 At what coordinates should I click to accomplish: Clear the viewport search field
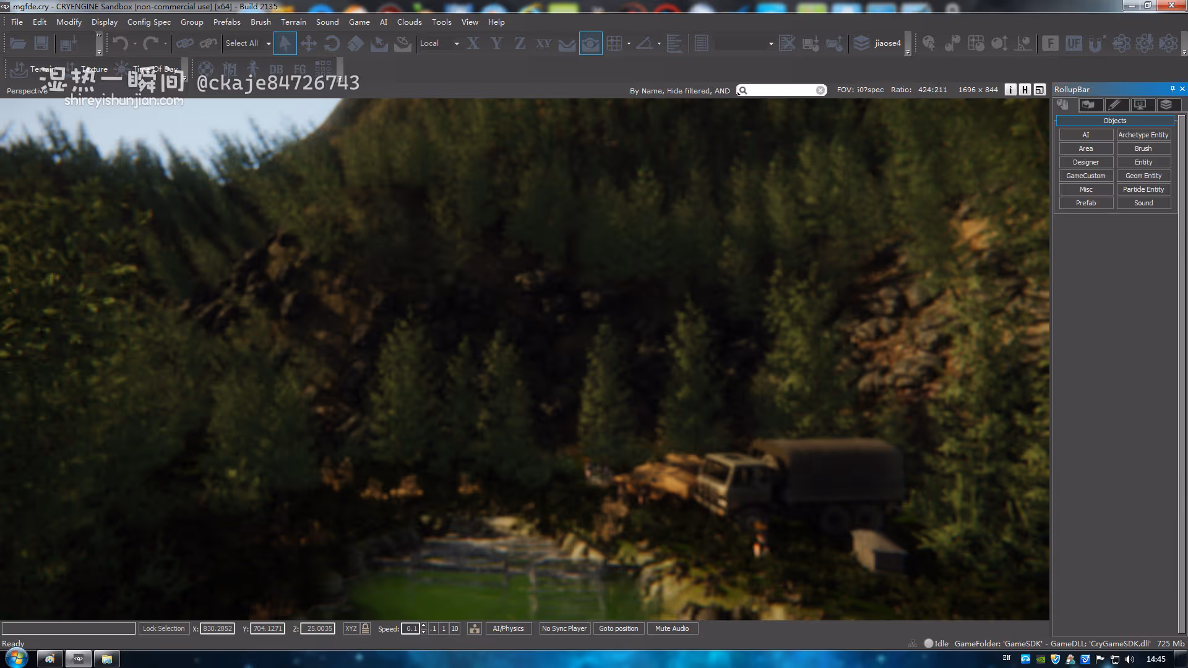coord(820,90)
